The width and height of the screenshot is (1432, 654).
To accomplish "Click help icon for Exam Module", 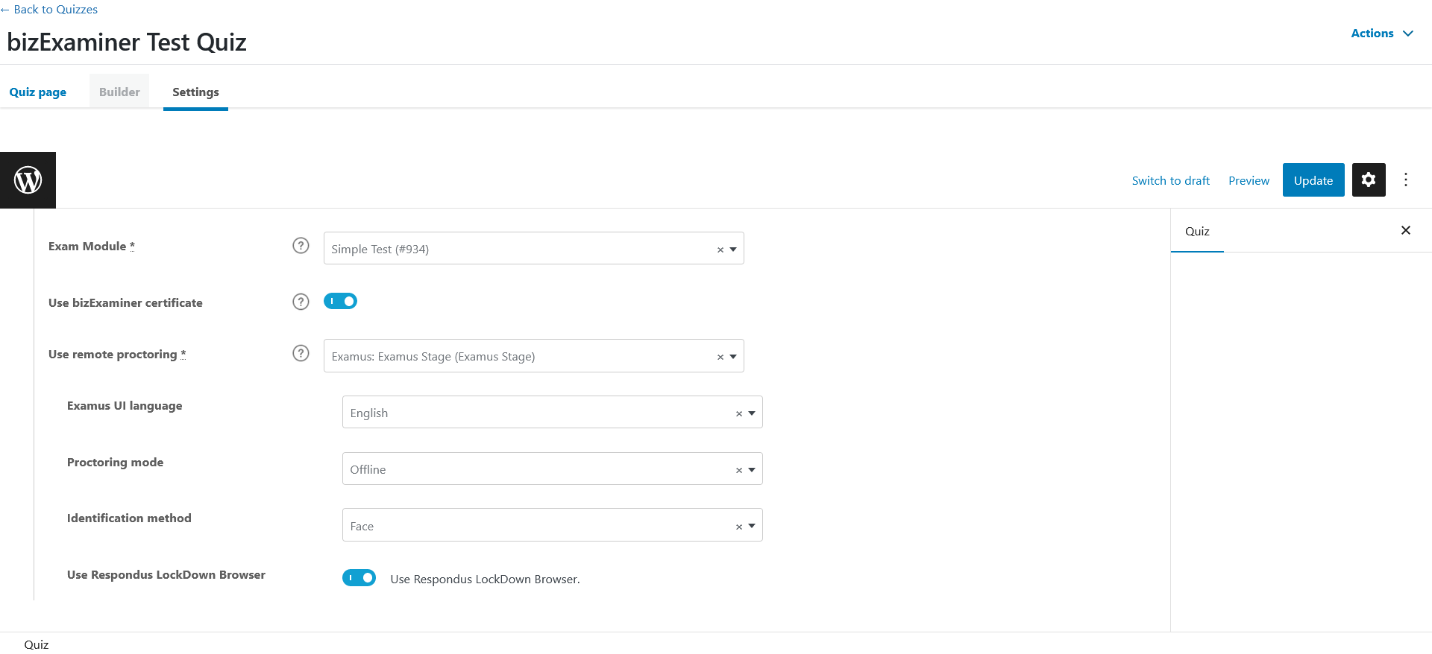I will (301, 246).
